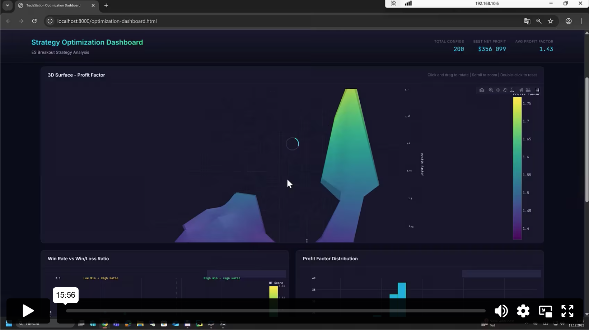Click the address bar URL field

(x=107, y=21)
